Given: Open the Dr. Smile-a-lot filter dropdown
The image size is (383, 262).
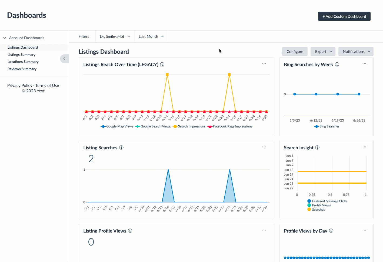Looking at the screenshot, I should click(115, 36).
